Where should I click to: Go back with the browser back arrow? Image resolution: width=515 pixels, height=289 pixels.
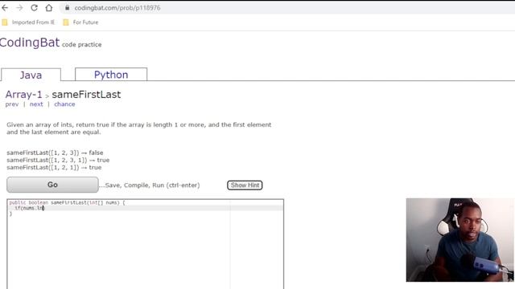click(5, 8)
